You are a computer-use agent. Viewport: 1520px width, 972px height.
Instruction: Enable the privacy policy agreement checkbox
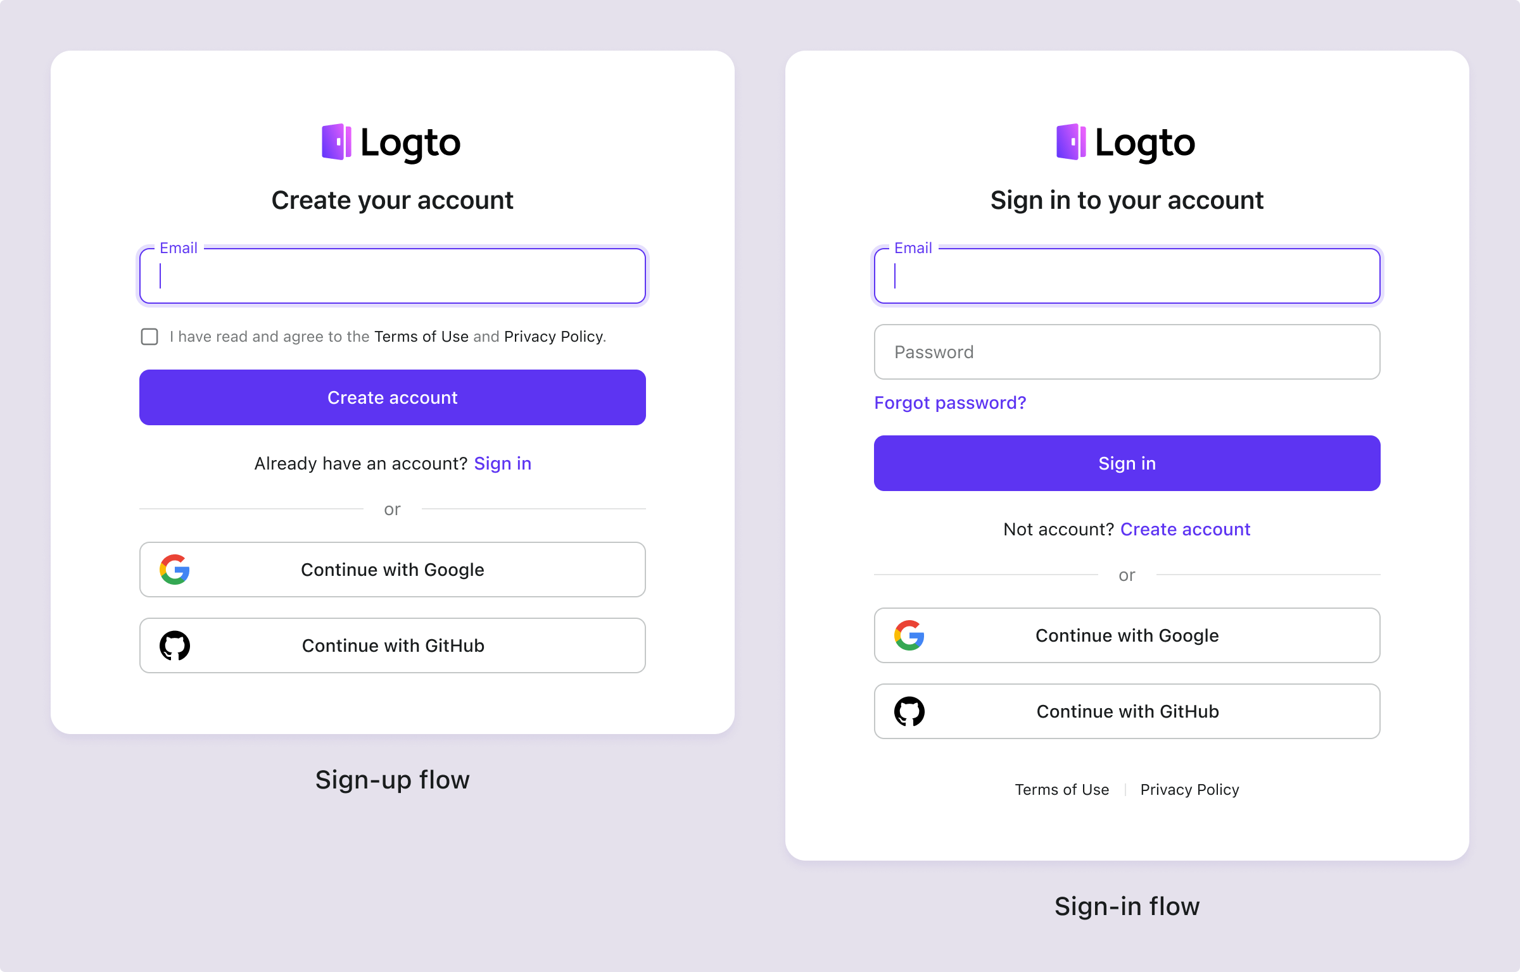[x=148, y=337]
